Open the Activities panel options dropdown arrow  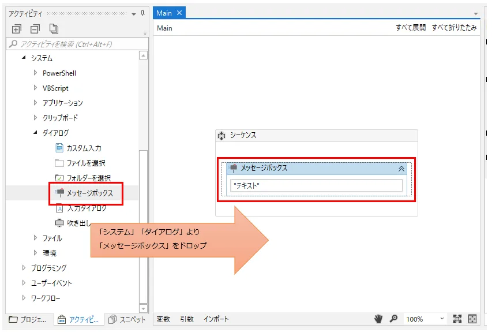134,14
